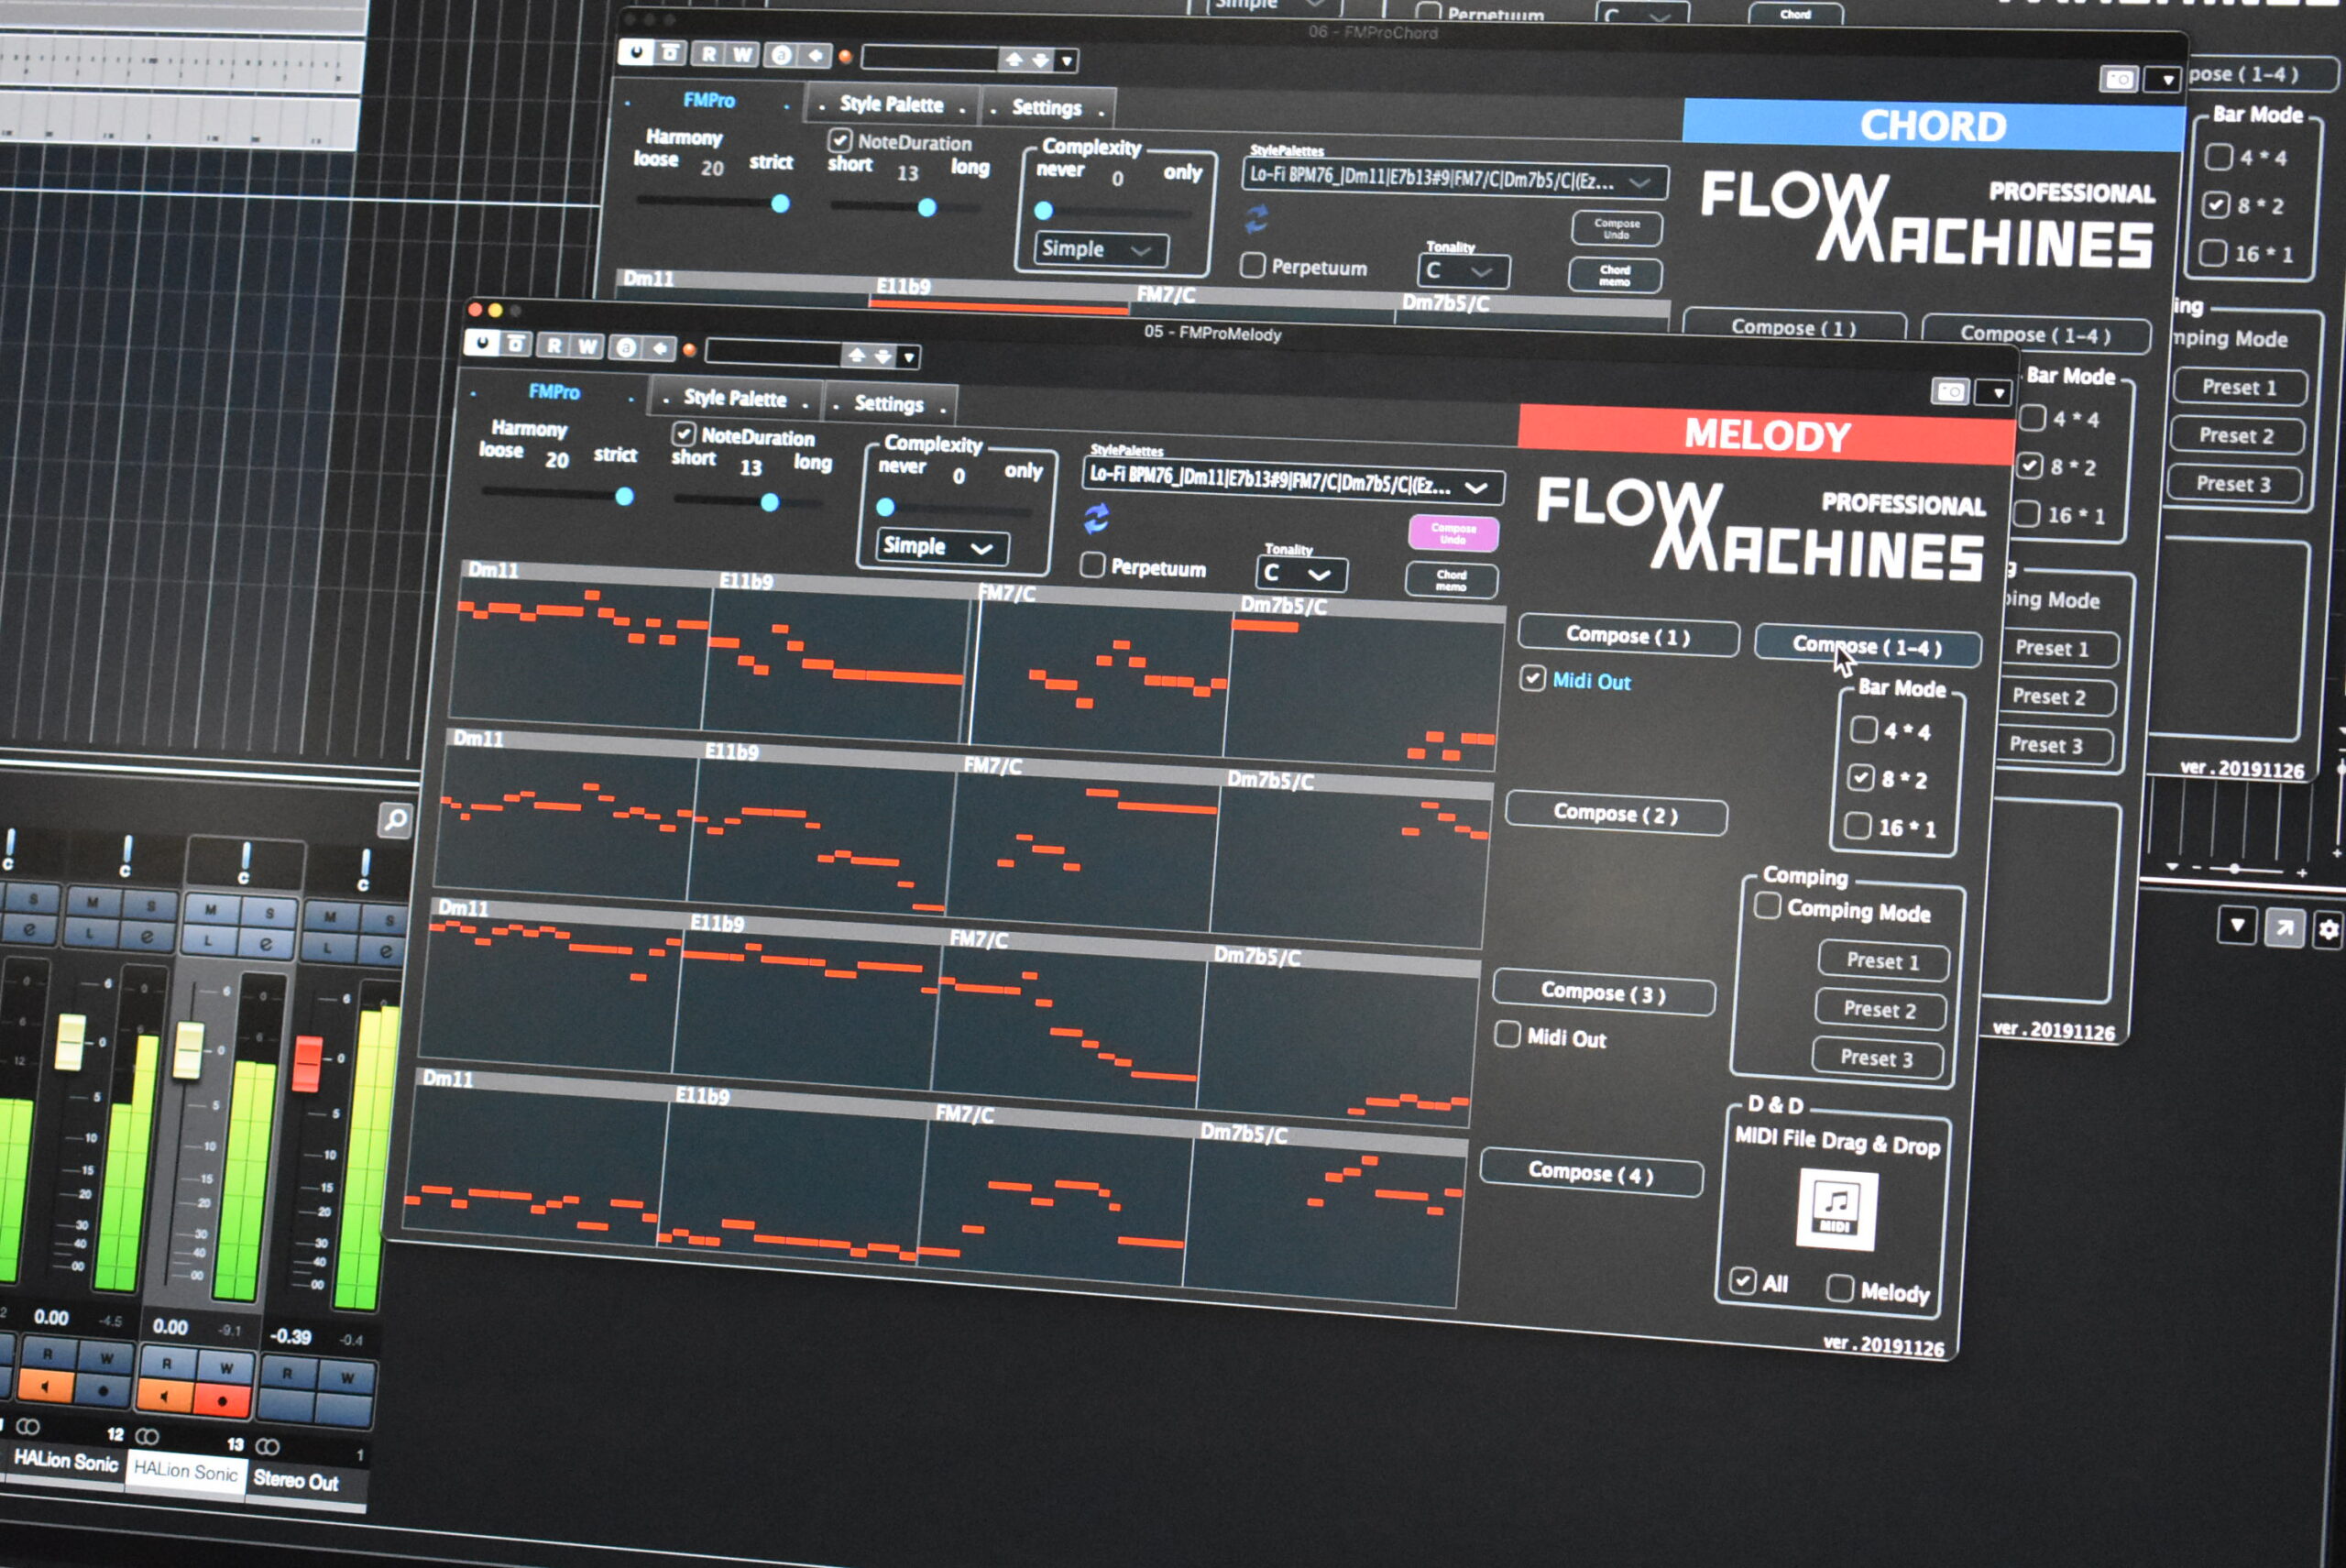This screenshot has height=1568, width=2346.
Task: Uncheck the All option under MIDI File Drag & Drop
Action: click(1742, 1281)
